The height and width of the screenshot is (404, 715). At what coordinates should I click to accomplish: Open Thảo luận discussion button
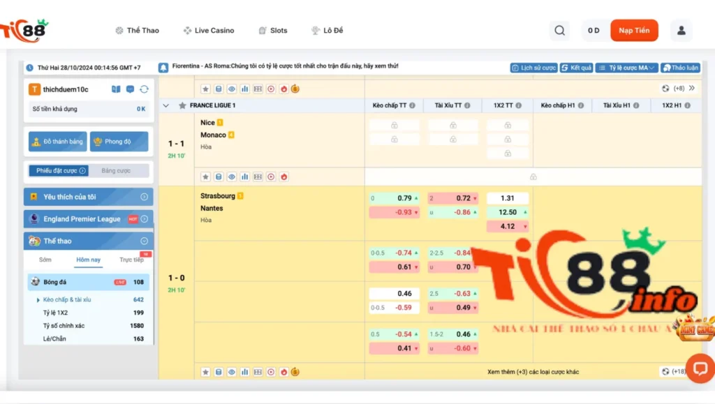click(680, 68)
